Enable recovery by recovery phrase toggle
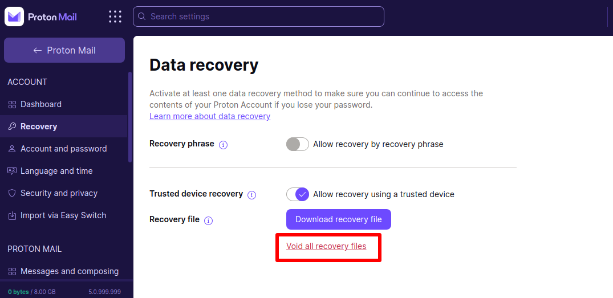 tap(298, 144)
